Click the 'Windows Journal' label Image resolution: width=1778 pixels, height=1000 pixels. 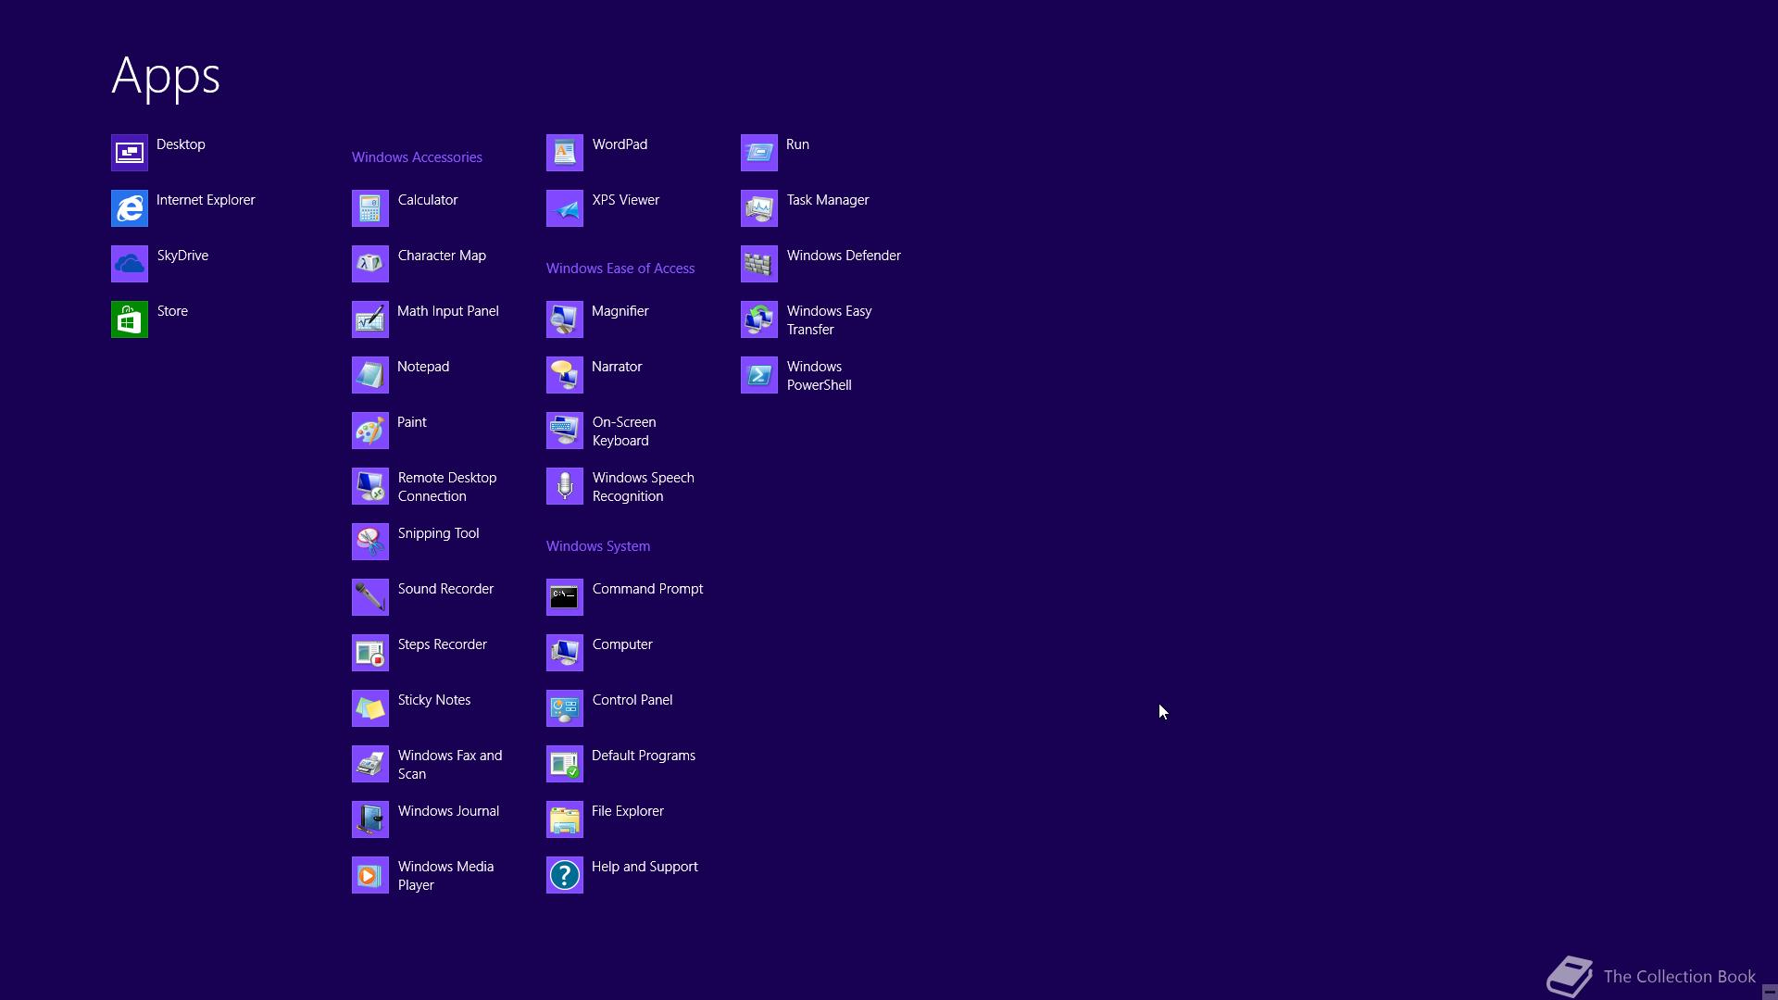[x=449, y=811]
